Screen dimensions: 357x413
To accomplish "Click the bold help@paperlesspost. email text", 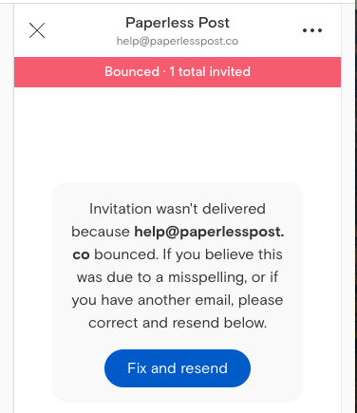I will (x=209, y=232).
